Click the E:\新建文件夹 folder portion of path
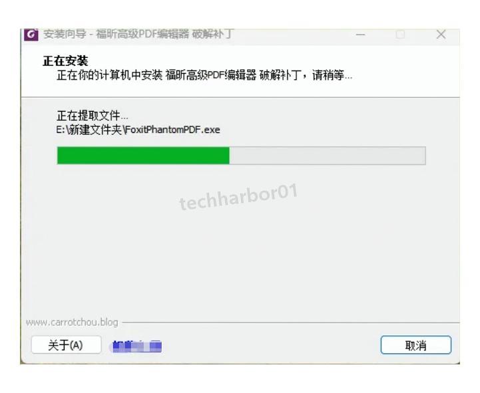The width and height of the screenshot is (480, 393). (89, 130)
